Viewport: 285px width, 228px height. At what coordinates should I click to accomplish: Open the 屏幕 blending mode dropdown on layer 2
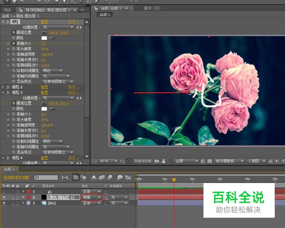[91, 197]
